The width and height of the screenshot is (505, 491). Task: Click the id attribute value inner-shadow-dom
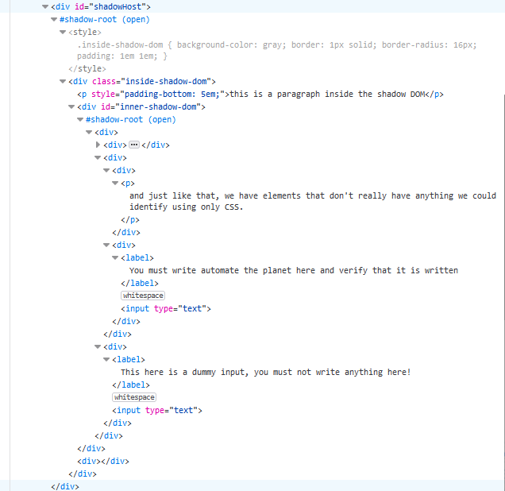pyautogui.click(x=158, y=107)
